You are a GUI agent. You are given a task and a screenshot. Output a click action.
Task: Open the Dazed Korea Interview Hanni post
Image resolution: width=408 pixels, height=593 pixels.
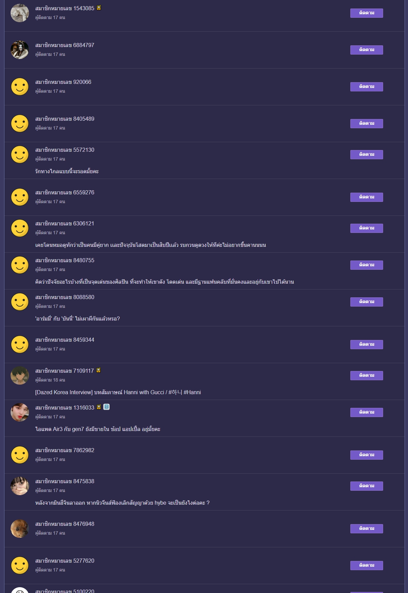pyautogui.click(x=118, y=392)
